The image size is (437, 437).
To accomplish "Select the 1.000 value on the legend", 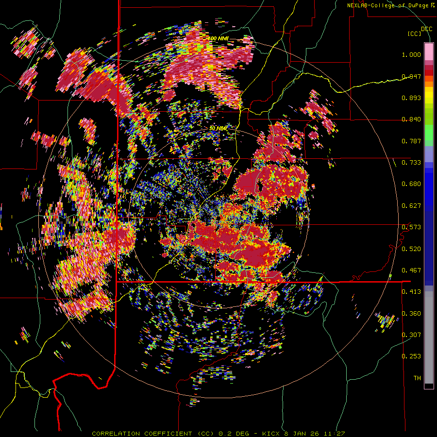I will (x=411, y=54).
